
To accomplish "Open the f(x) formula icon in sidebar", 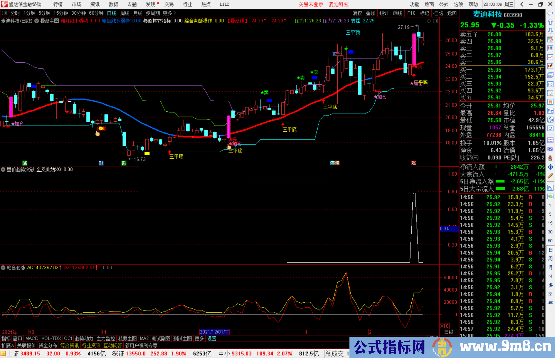I will tap(550, 120).
